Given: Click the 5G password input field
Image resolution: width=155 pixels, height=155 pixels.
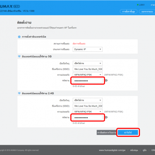Looking at the screenshot, I should [x=88, y=81].
